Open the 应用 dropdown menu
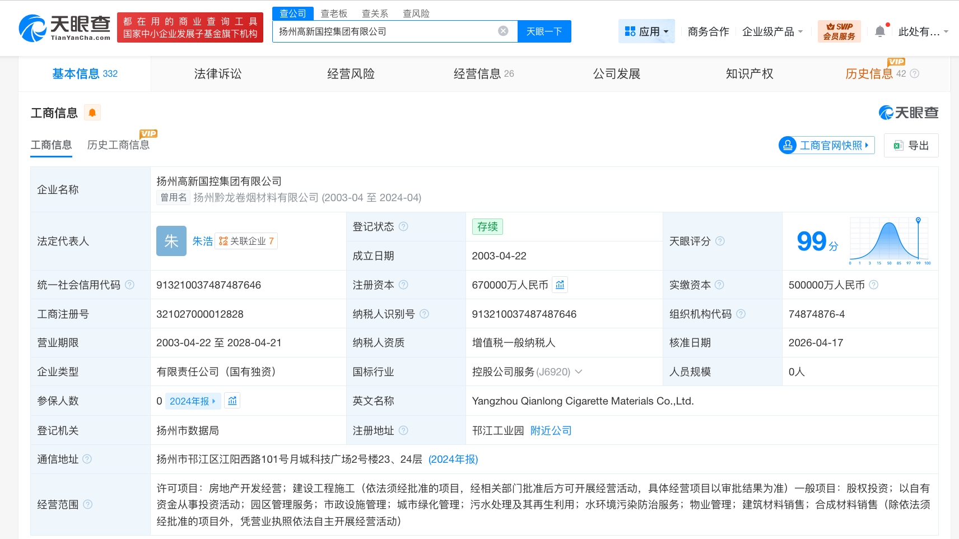The width and height of the screenshot is (959, 539). [646, 31]
